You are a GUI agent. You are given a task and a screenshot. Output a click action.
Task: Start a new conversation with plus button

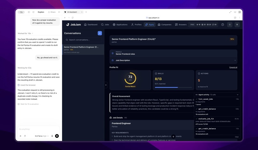click(x=100, y=33)
